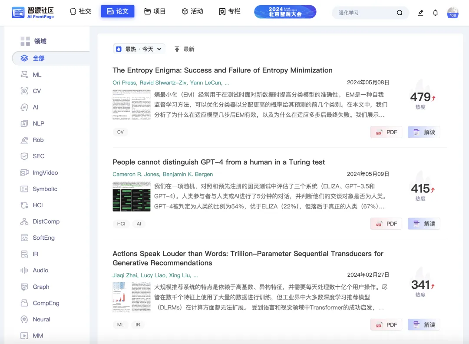The height and width of the screenshot is (344, 469).
Task: Click the pencil edit icon in header
Action: [x=420, y=13]
